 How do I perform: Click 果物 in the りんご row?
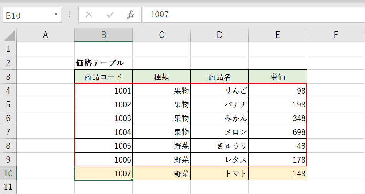(x=162, y=90)
